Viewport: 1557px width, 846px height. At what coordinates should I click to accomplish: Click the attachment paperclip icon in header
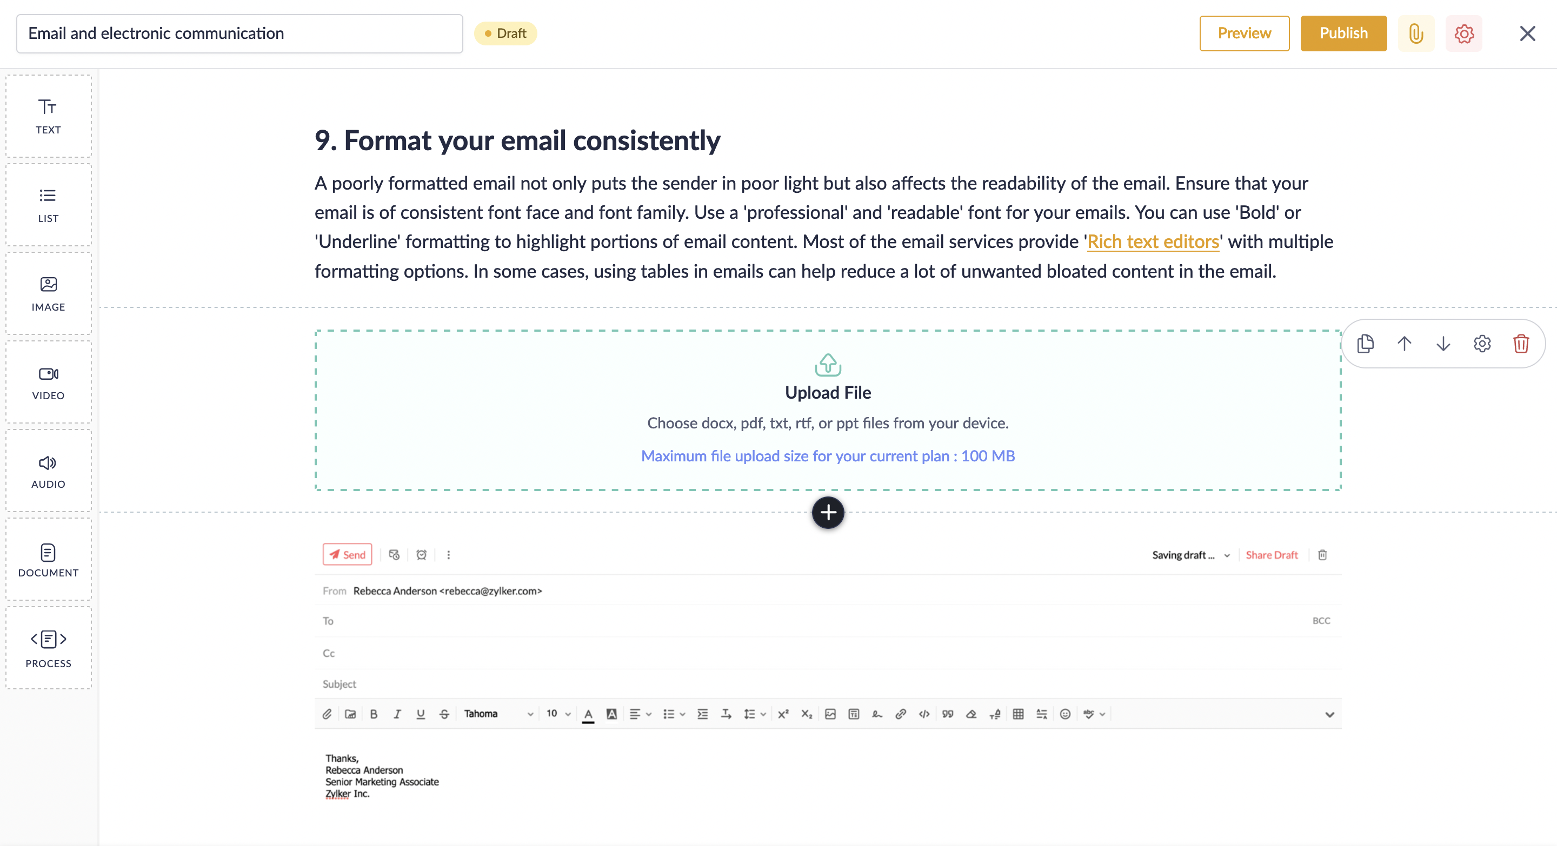[x=1415, y=34]
